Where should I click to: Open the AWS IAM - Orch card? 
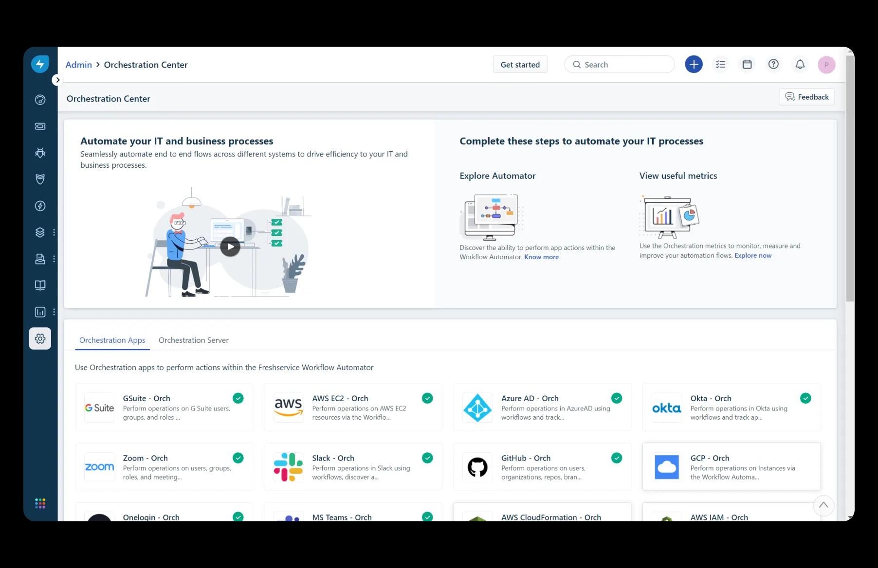point(731,513)
